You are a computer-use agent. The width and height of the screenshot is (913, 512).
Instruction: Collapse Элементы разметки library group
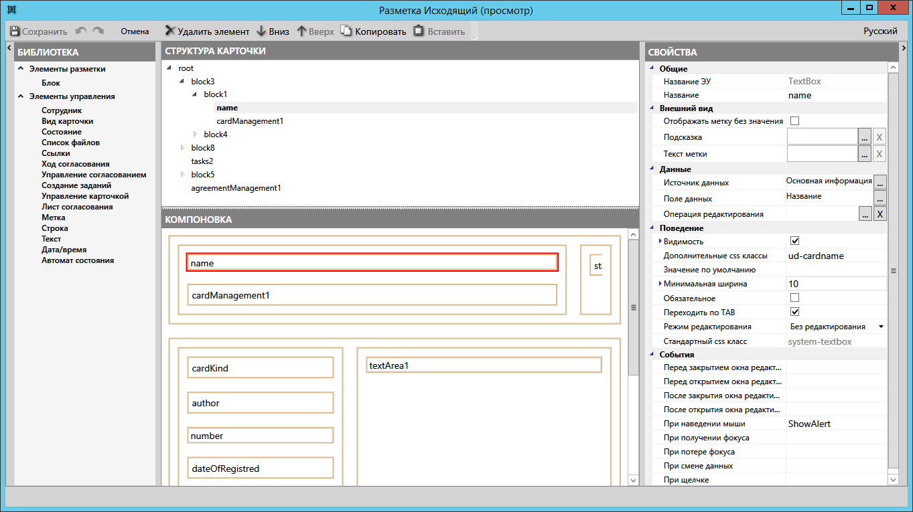(21, 69)
